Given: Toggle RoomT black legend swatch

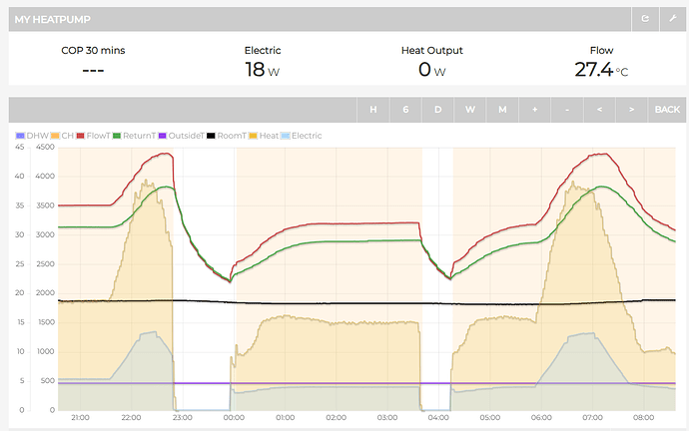Looking at the screenshot, I should 211,136.
